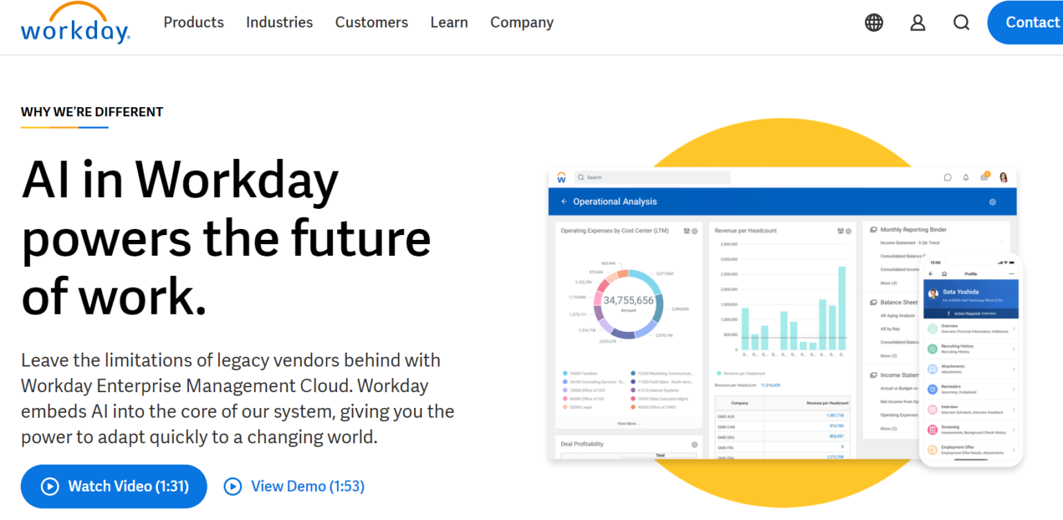The width and height of the screenshot is (1063, 520).
Task: Click gear icon on Operating Expenses card
Action: 695,231
